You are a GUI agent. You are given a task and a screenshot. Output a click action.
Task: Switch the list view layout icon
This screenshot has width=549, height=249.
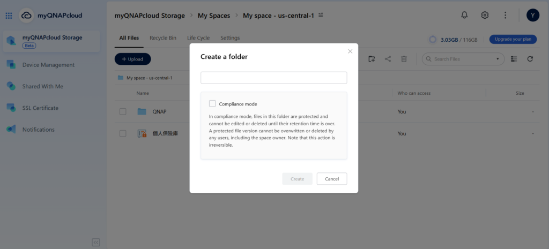(514, 59)
